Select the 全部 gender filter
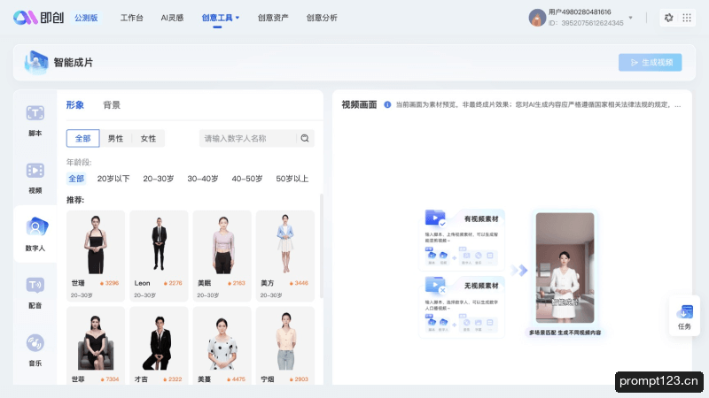The height and width of the screenshot is (398, 709). [x=82, y=138]
